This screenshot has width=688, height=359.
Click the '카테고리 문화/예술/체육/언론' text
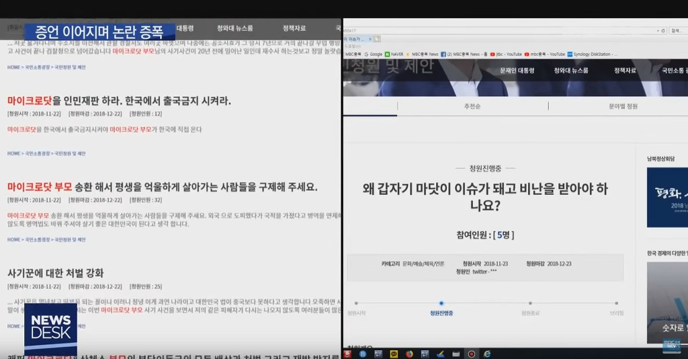[413, 264]
